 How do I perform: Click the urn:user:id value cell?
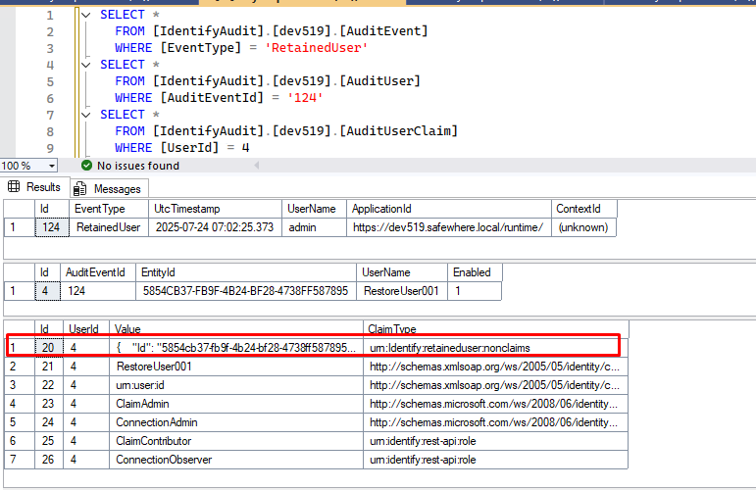pyautogui.click(x=236, y=385)
